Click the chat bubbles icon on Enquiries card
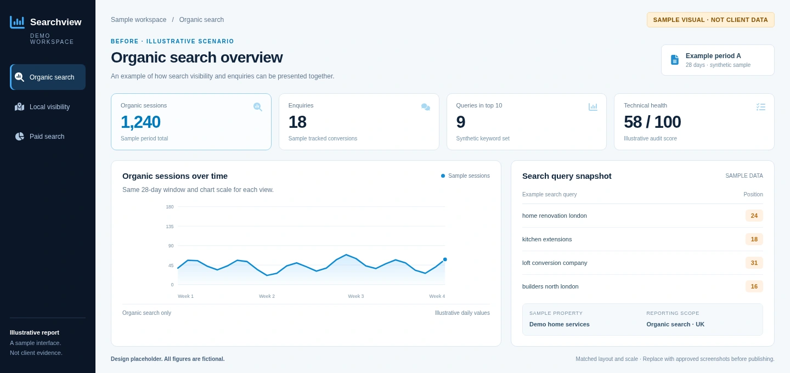The image size is (790, 373). click(x=426, y=107)
